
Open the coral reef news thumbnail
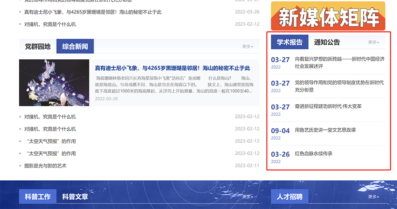click(54, 83)
